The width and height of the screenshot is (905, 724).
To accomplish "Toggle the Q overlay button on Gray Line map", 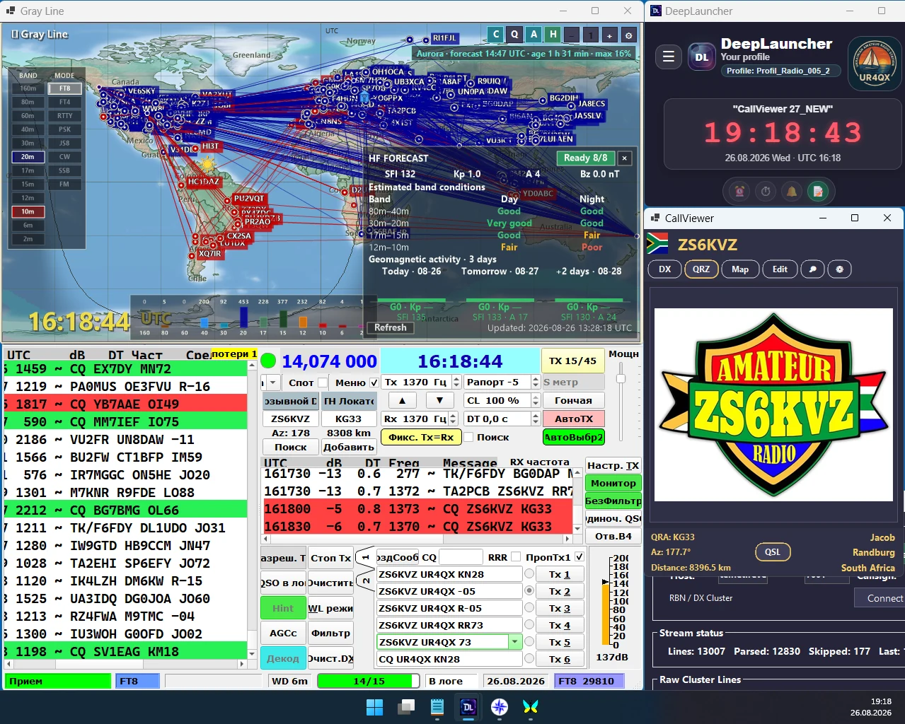I will tap(514, 34).
